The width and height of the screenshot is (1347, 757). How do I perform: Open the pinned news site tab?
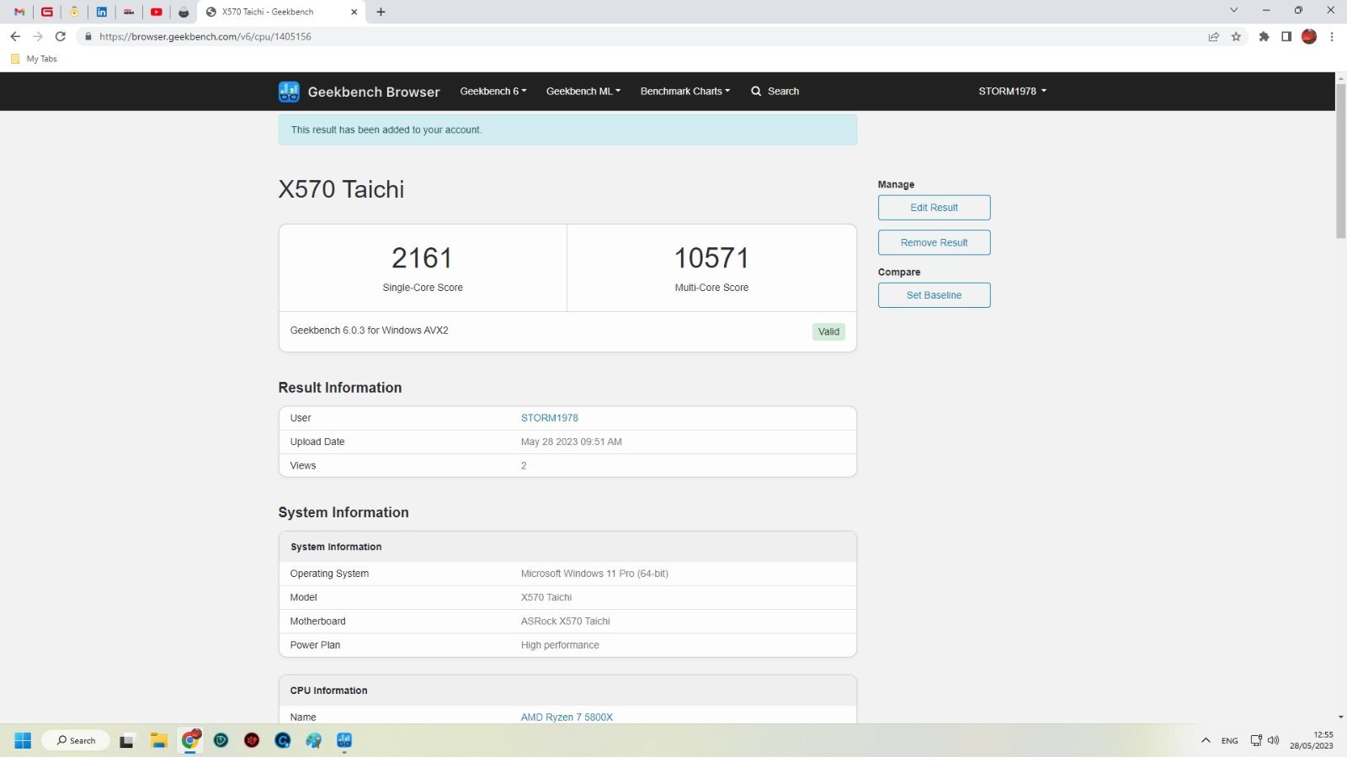point(129,12)
